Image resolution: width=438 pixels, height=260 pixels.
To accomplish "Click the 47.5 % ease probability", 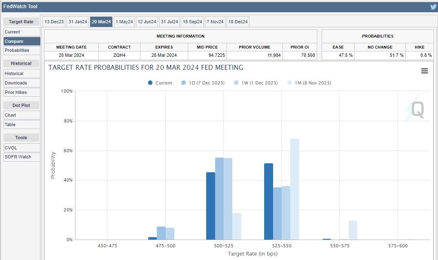I will tap(345, 55).
